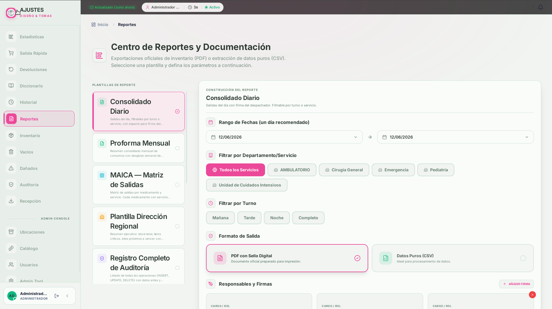Click the Catálogo icon
The height and width of the screenshot is (309, 552).
point(11,248)
